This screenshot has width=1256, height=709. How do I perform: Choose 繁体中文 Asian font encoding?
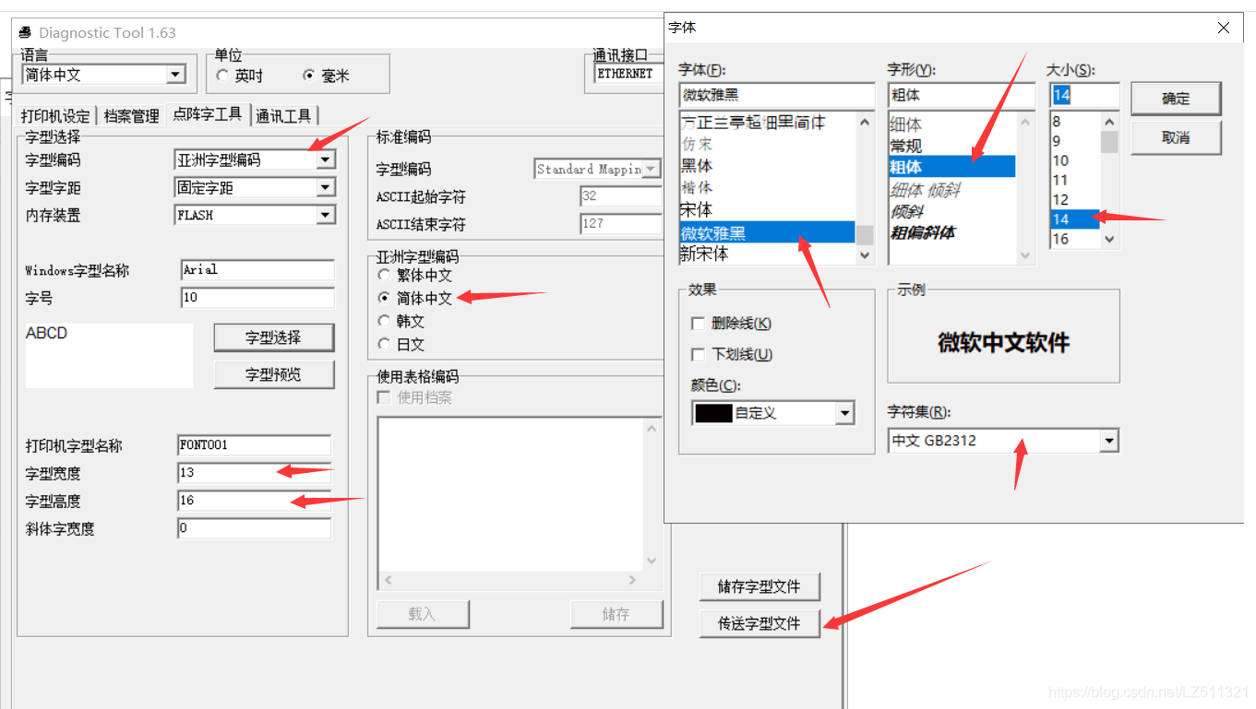(385, 275)
